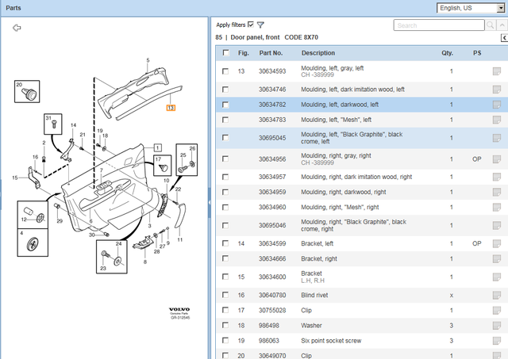508x359 pixels.
Task: Click the back arrow above the diagram
Action: [17, 27]
